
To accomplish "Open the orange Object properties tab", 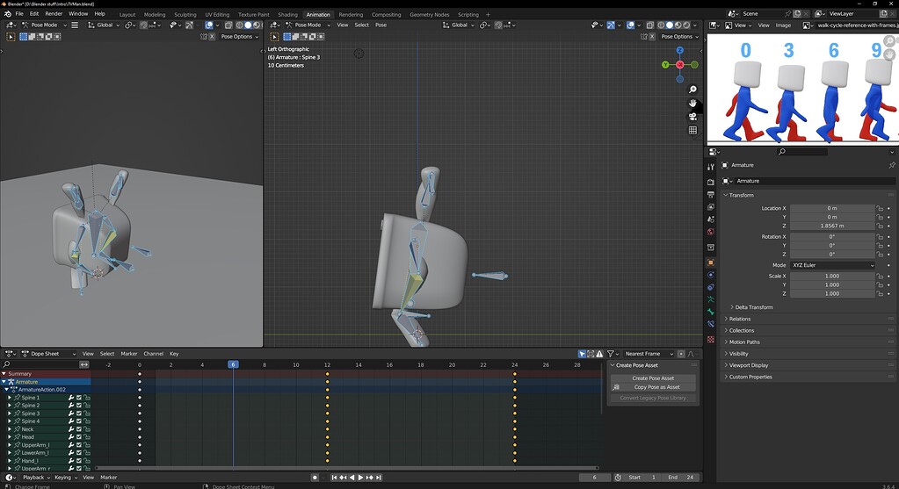I will 711,262.
